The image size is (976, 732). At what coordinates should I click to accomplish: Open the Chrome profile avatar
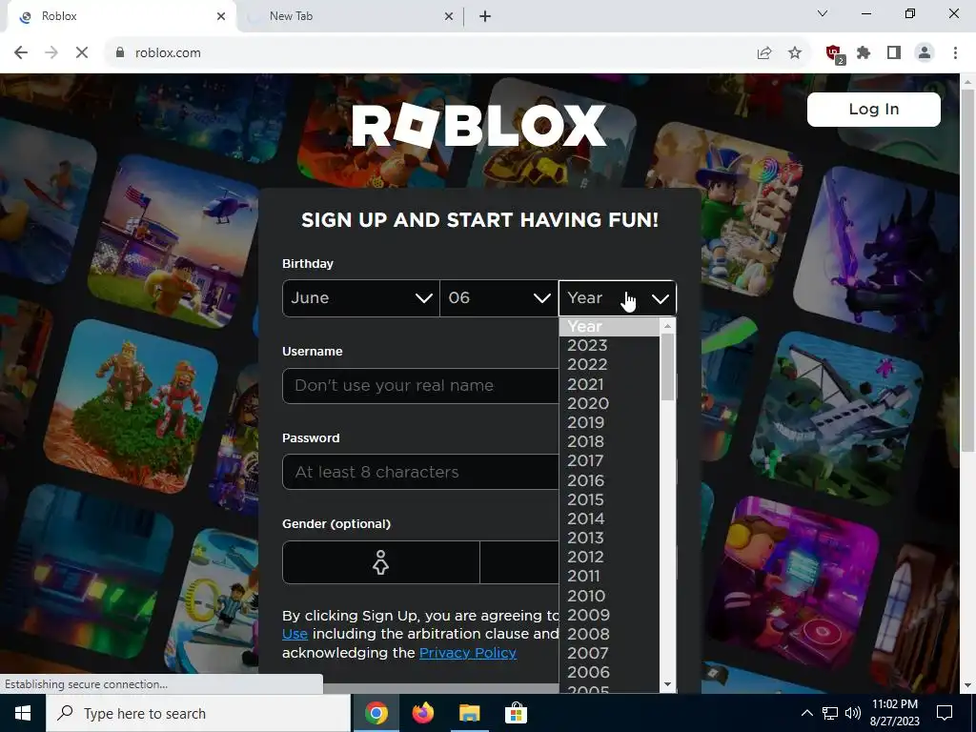coord(925,53)
